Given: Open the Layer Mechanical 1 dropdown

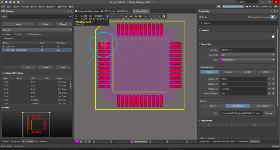Looking at the screenshot, I should pos(247,59).
